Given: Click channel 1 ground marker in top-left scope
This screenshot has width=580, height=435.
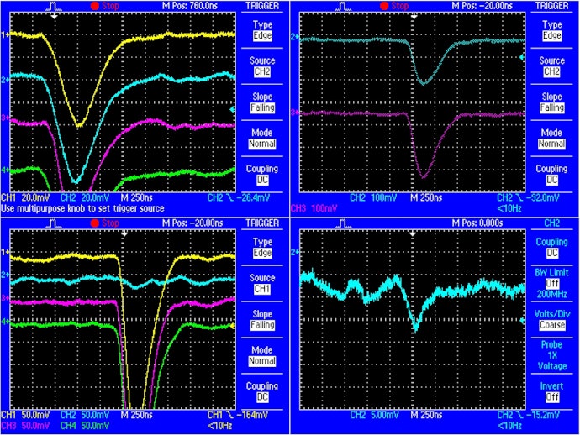Looking at the screenshot, I should point(5,34).
